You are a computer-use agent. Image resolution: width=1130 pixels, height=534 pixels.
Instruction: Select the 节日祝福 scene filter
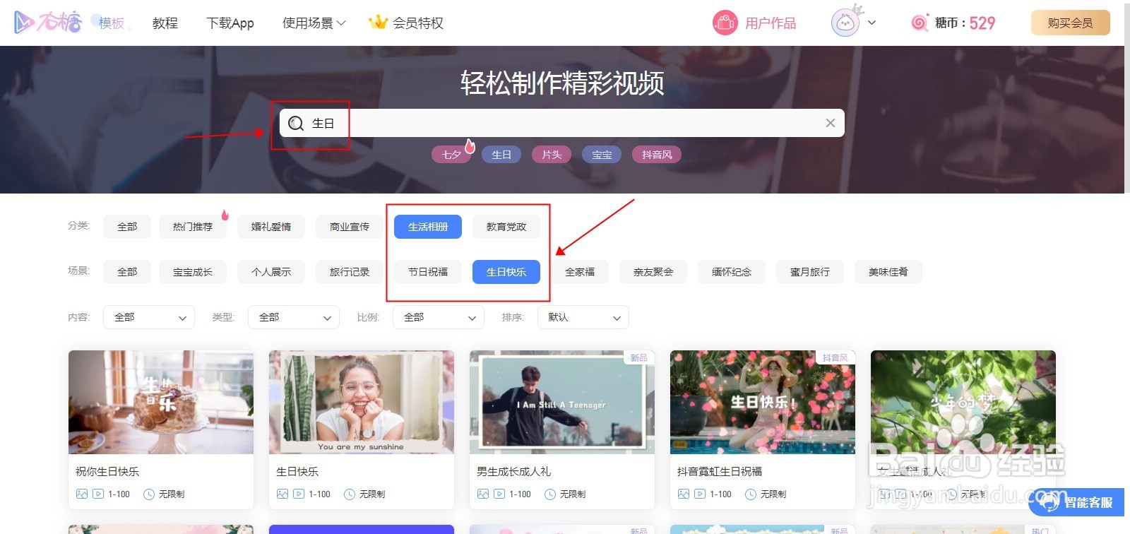click(x=428, y=272)
